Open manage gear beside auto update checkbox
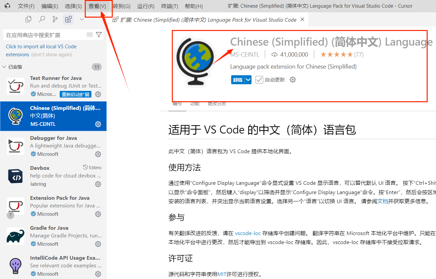436x279 pixels. 293,80
